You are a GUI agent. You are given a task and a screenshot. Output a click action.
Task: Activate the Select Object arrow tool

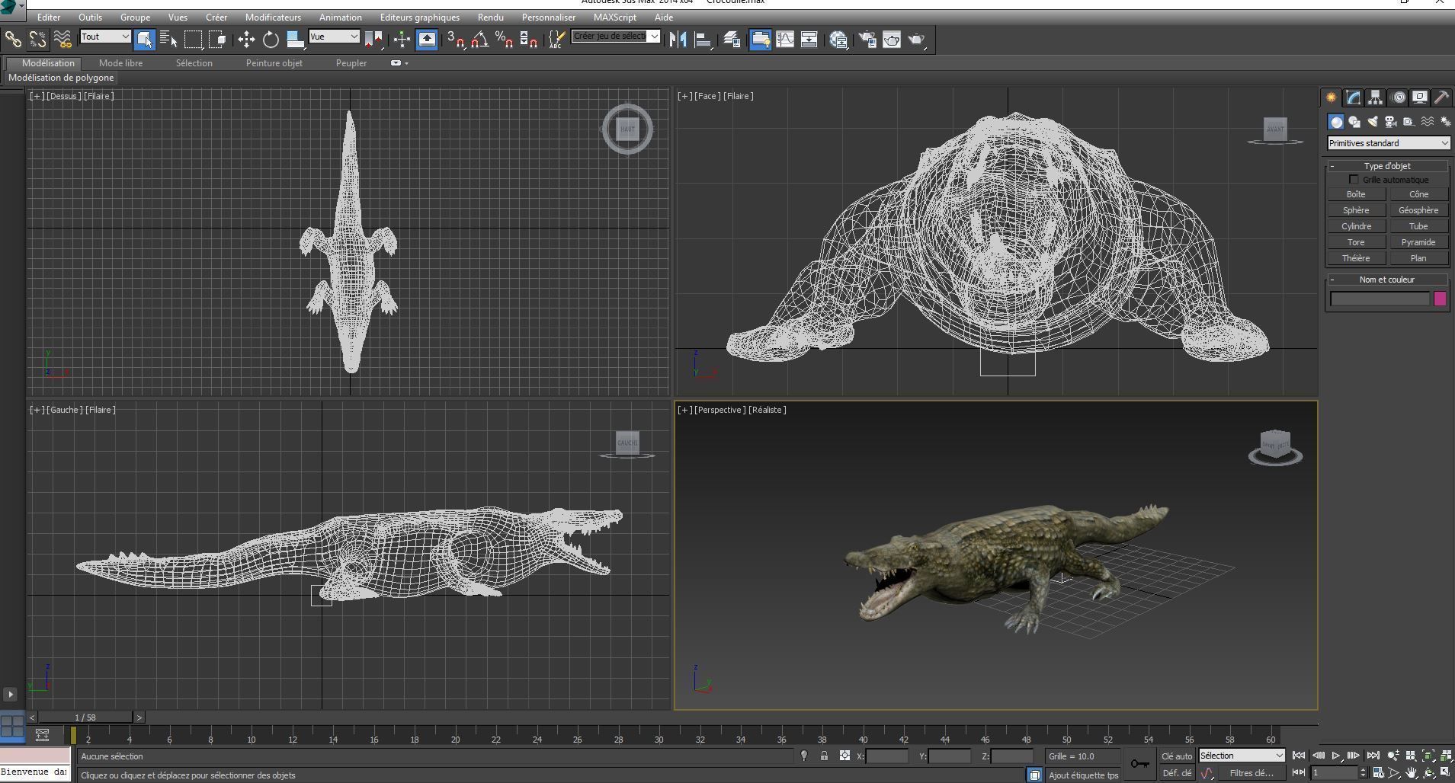144,39
